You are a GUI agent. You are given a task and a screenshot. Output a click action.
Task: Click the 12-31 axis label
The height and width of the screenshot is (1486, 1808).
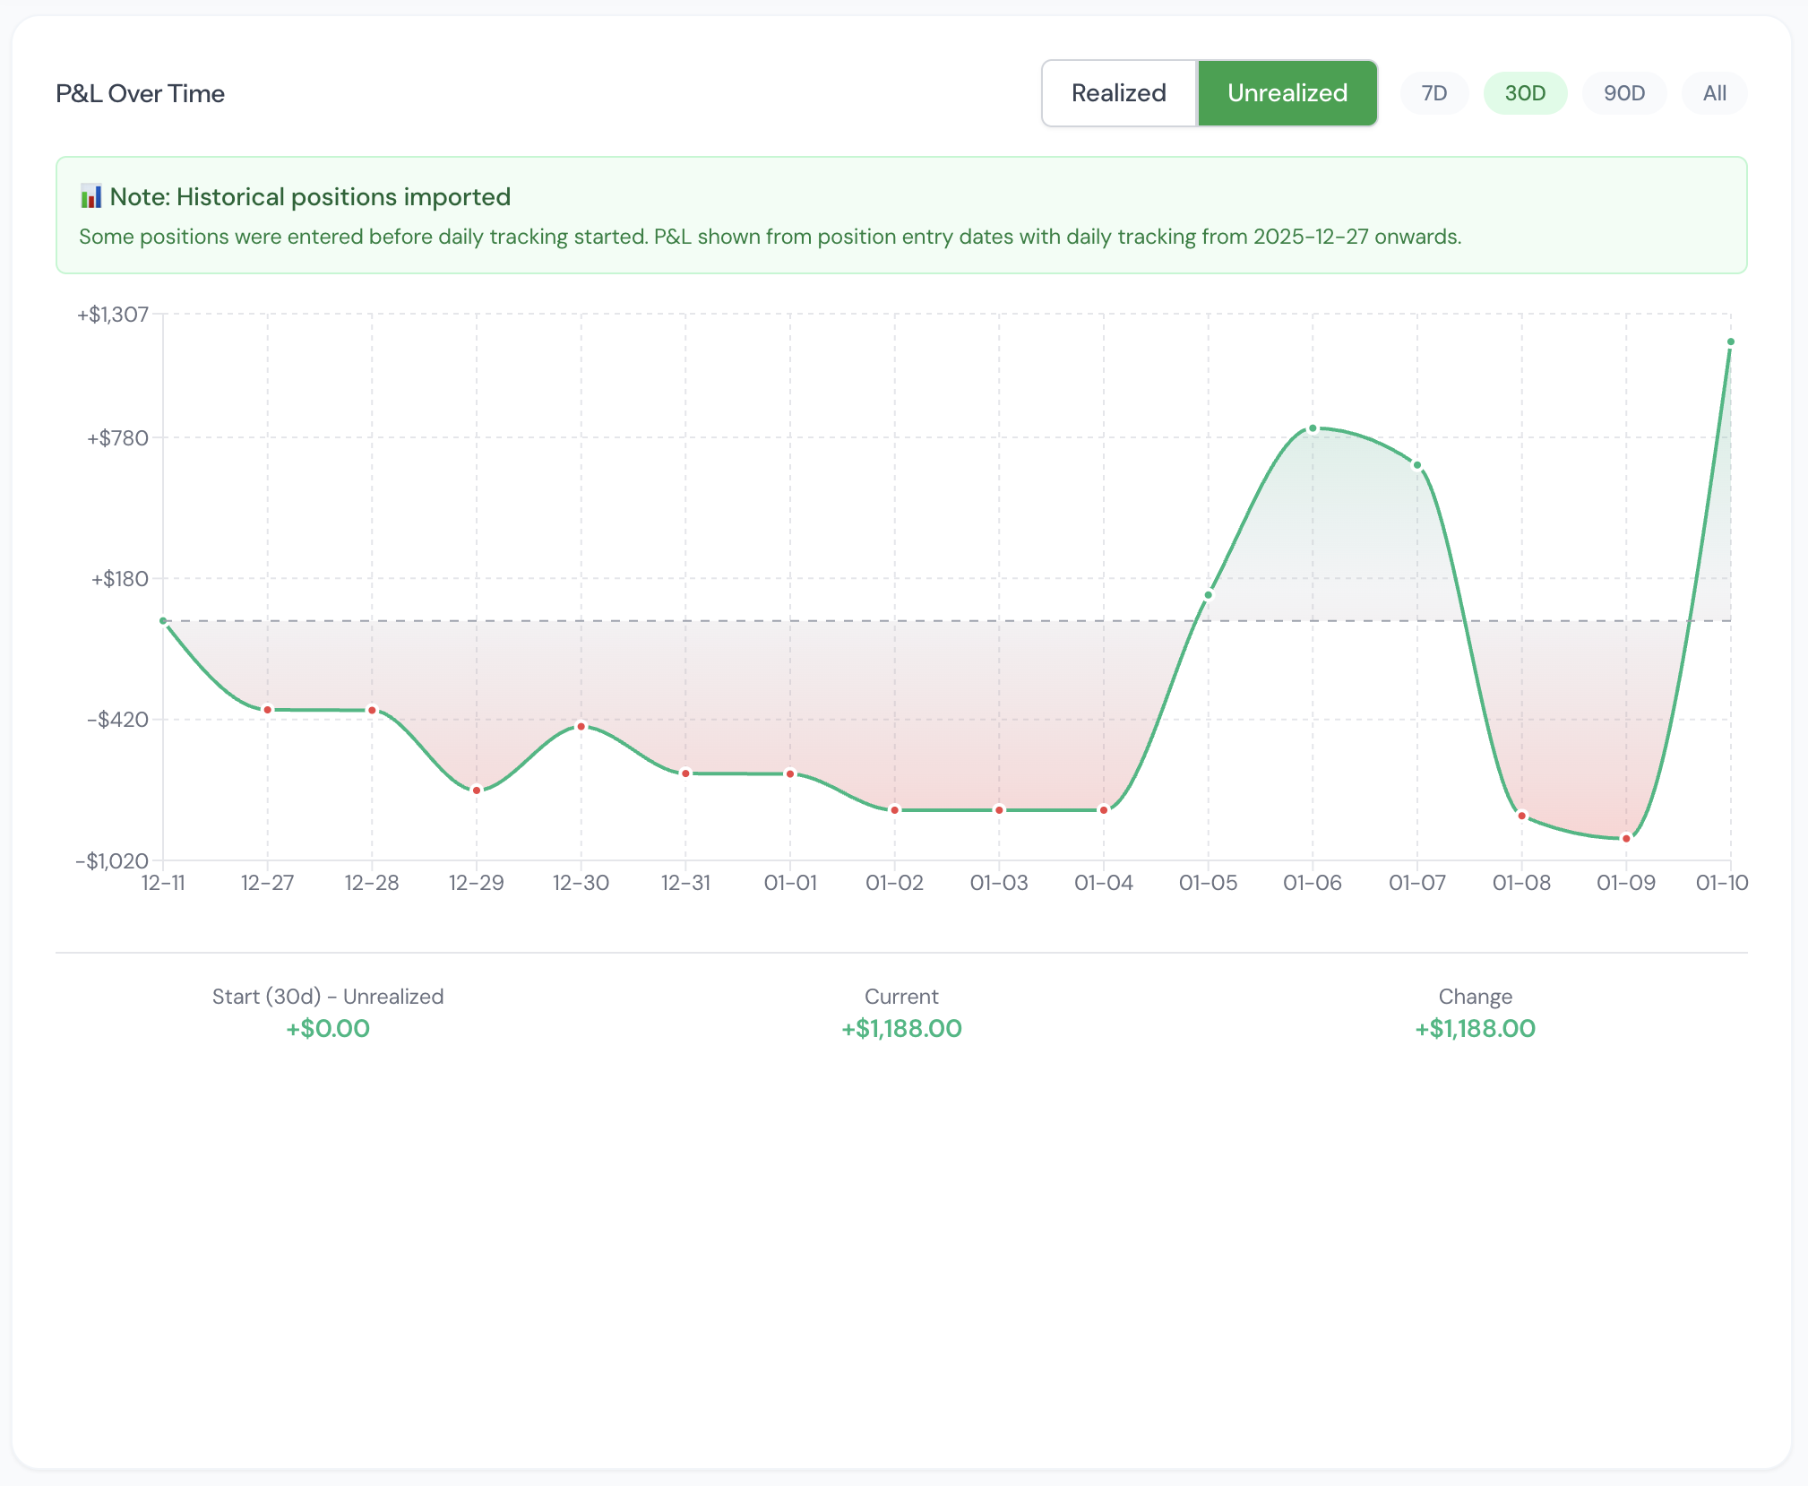click(686, 882)
